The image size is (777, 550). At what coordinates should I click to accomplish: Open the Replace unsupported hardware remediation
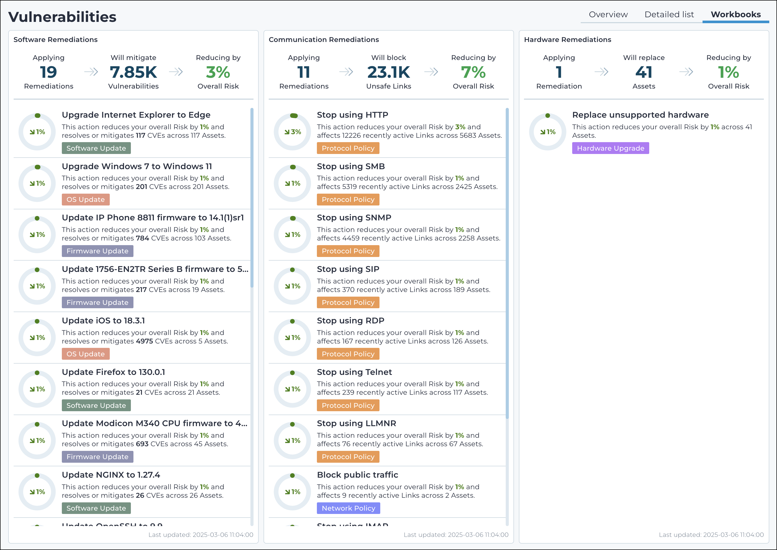click(640, 115)
